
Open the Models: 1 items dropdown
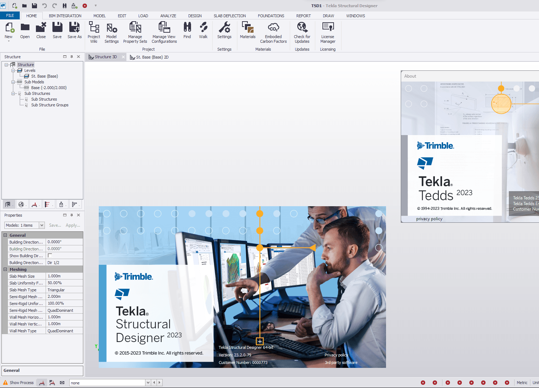[42, 225]
